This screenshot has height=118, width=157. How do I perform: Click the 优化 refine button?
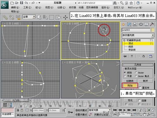[130, 100]
